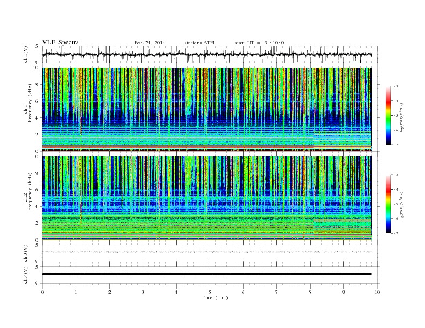Screen dimensions: 425x328
Task: Click the "VLF Spectra" plot title
Action: point(61,42)
